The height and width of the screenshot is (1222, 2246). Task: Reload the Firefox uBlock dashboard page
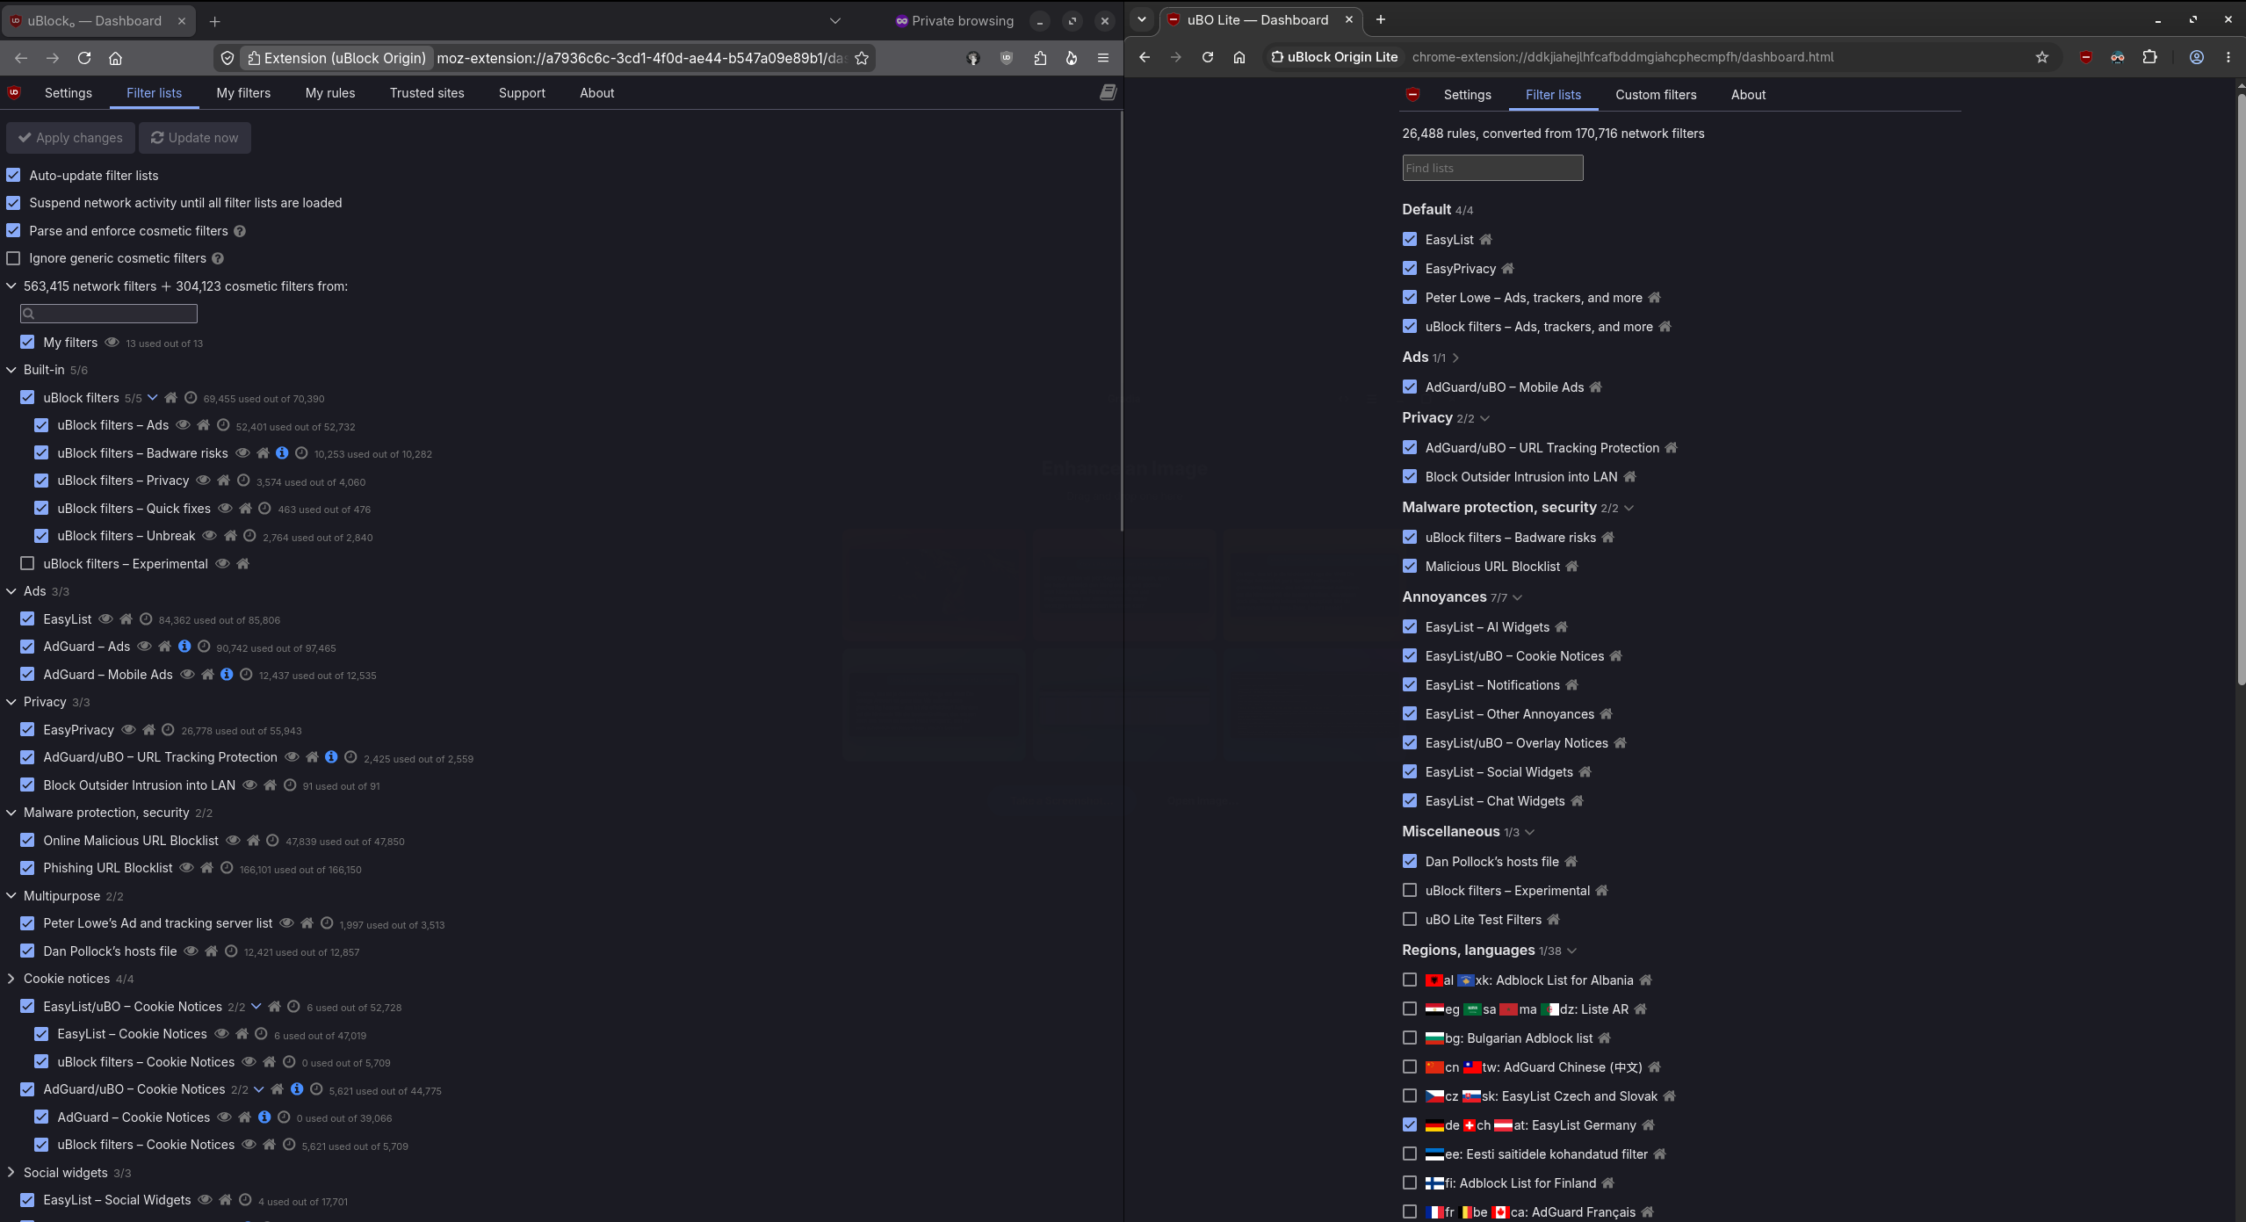(84, 58)
